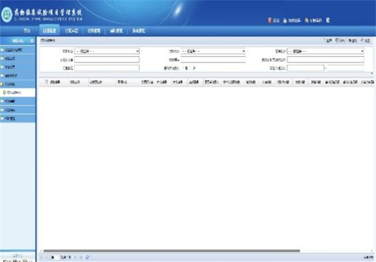Click the folder icon of first sidebar item
Image resolution: width=376 pixels, height=262 pixels.
point(3,50)
